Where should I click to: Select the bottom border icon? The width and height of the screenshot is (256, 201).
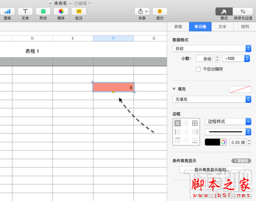point(195,140)
